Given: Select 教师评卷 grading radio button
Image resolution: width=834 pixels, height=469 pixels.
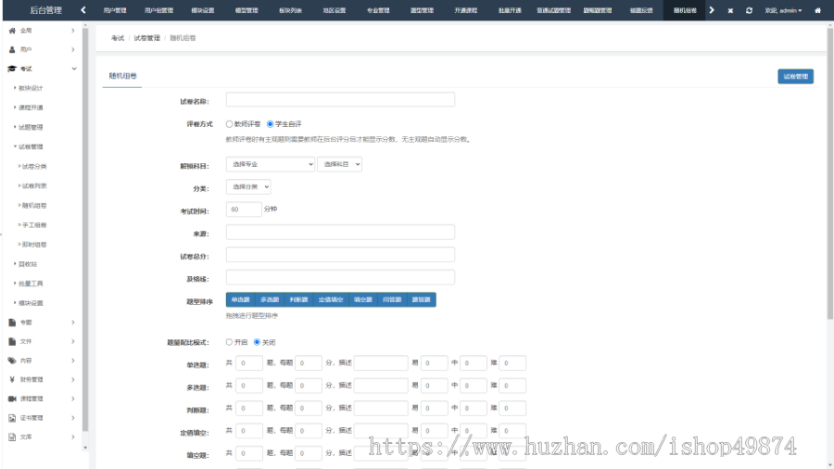Looking at the screenshot, I should click(229, 124).
